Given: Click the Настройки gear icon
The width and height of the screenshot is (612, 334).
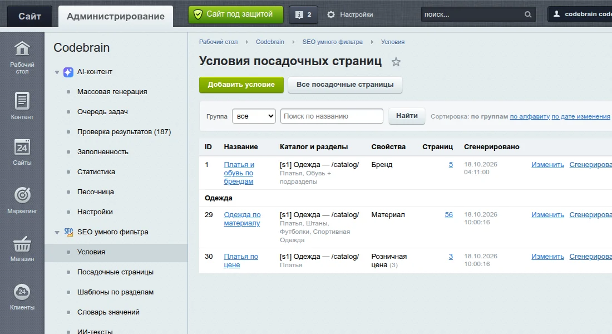Looking at the screenshot, I should click(331, 14).
